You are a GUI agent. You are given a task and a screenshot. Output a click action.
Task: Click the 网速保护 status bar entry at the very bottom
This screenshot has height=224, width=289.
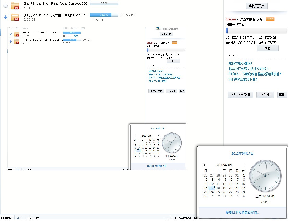(5, 218)
